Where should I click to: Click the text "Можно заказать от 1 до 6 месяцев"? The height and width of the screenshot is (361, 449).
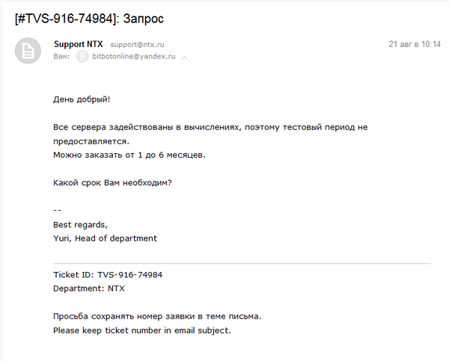tap(129, 155)
